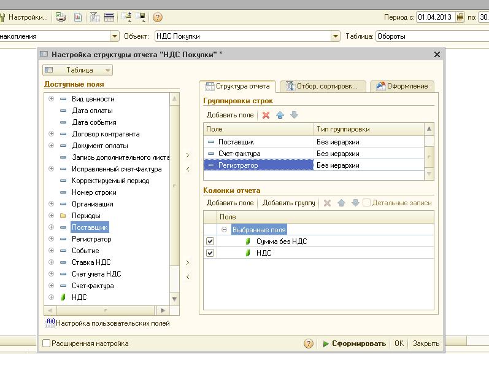489x365 pixels.
Task: Enable the Расширенная настройка checkbox
Action: click(46, 343)
